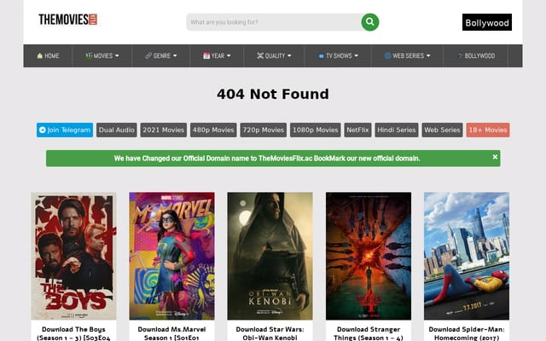Open Genre menu item
The image size is (546, 341).
click(161, 55)
